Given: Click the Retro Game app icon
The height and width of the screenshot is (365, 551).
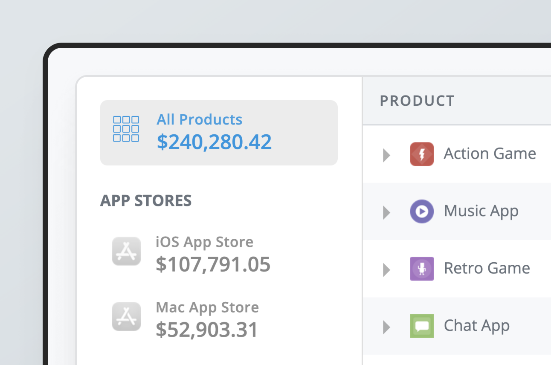Looking at the screenshot, I should [x=422, y=269].
